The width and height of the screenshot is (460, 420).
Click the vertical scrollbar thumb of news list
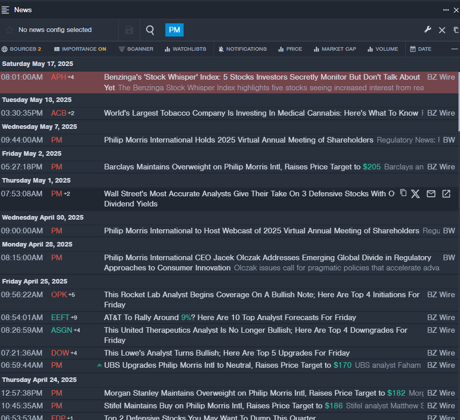pos(459,101)
